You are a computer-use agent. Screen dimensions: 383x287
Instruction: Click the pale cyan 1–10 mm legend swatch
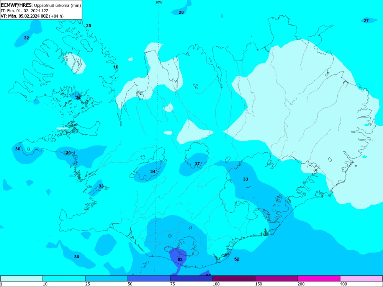(x=21, y=279)
